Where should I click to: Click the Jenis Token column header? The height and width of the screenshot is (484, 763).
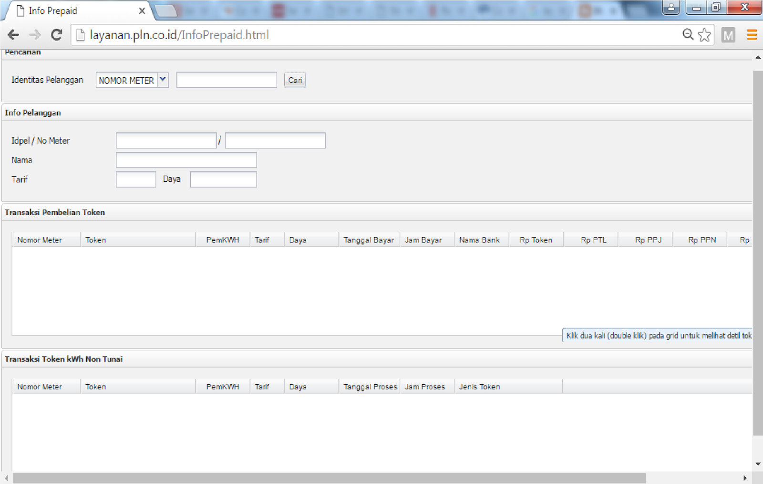pyautogui.click(x=508, y=387)
